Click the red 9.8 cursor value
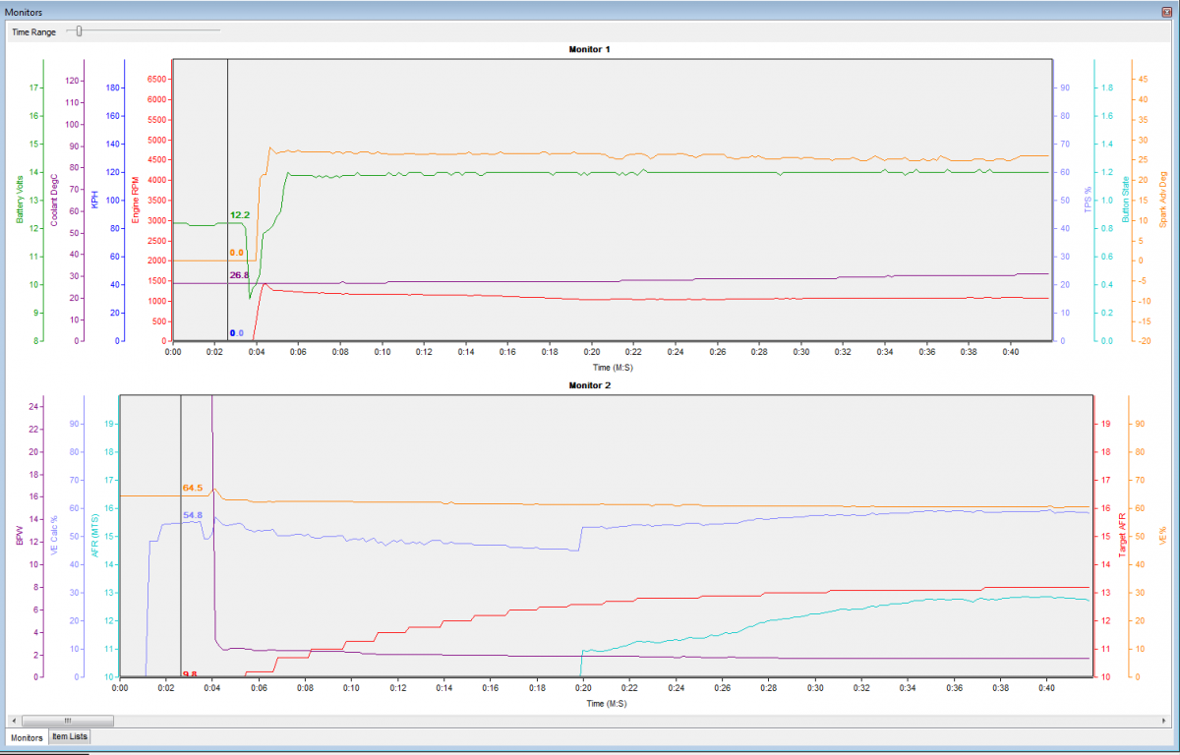Viewport: 1180px width, 755px height. tap(190, 673)
